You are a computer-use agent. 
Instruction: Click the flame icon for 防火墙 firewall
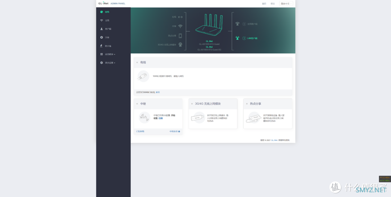[x=101, y=46]
